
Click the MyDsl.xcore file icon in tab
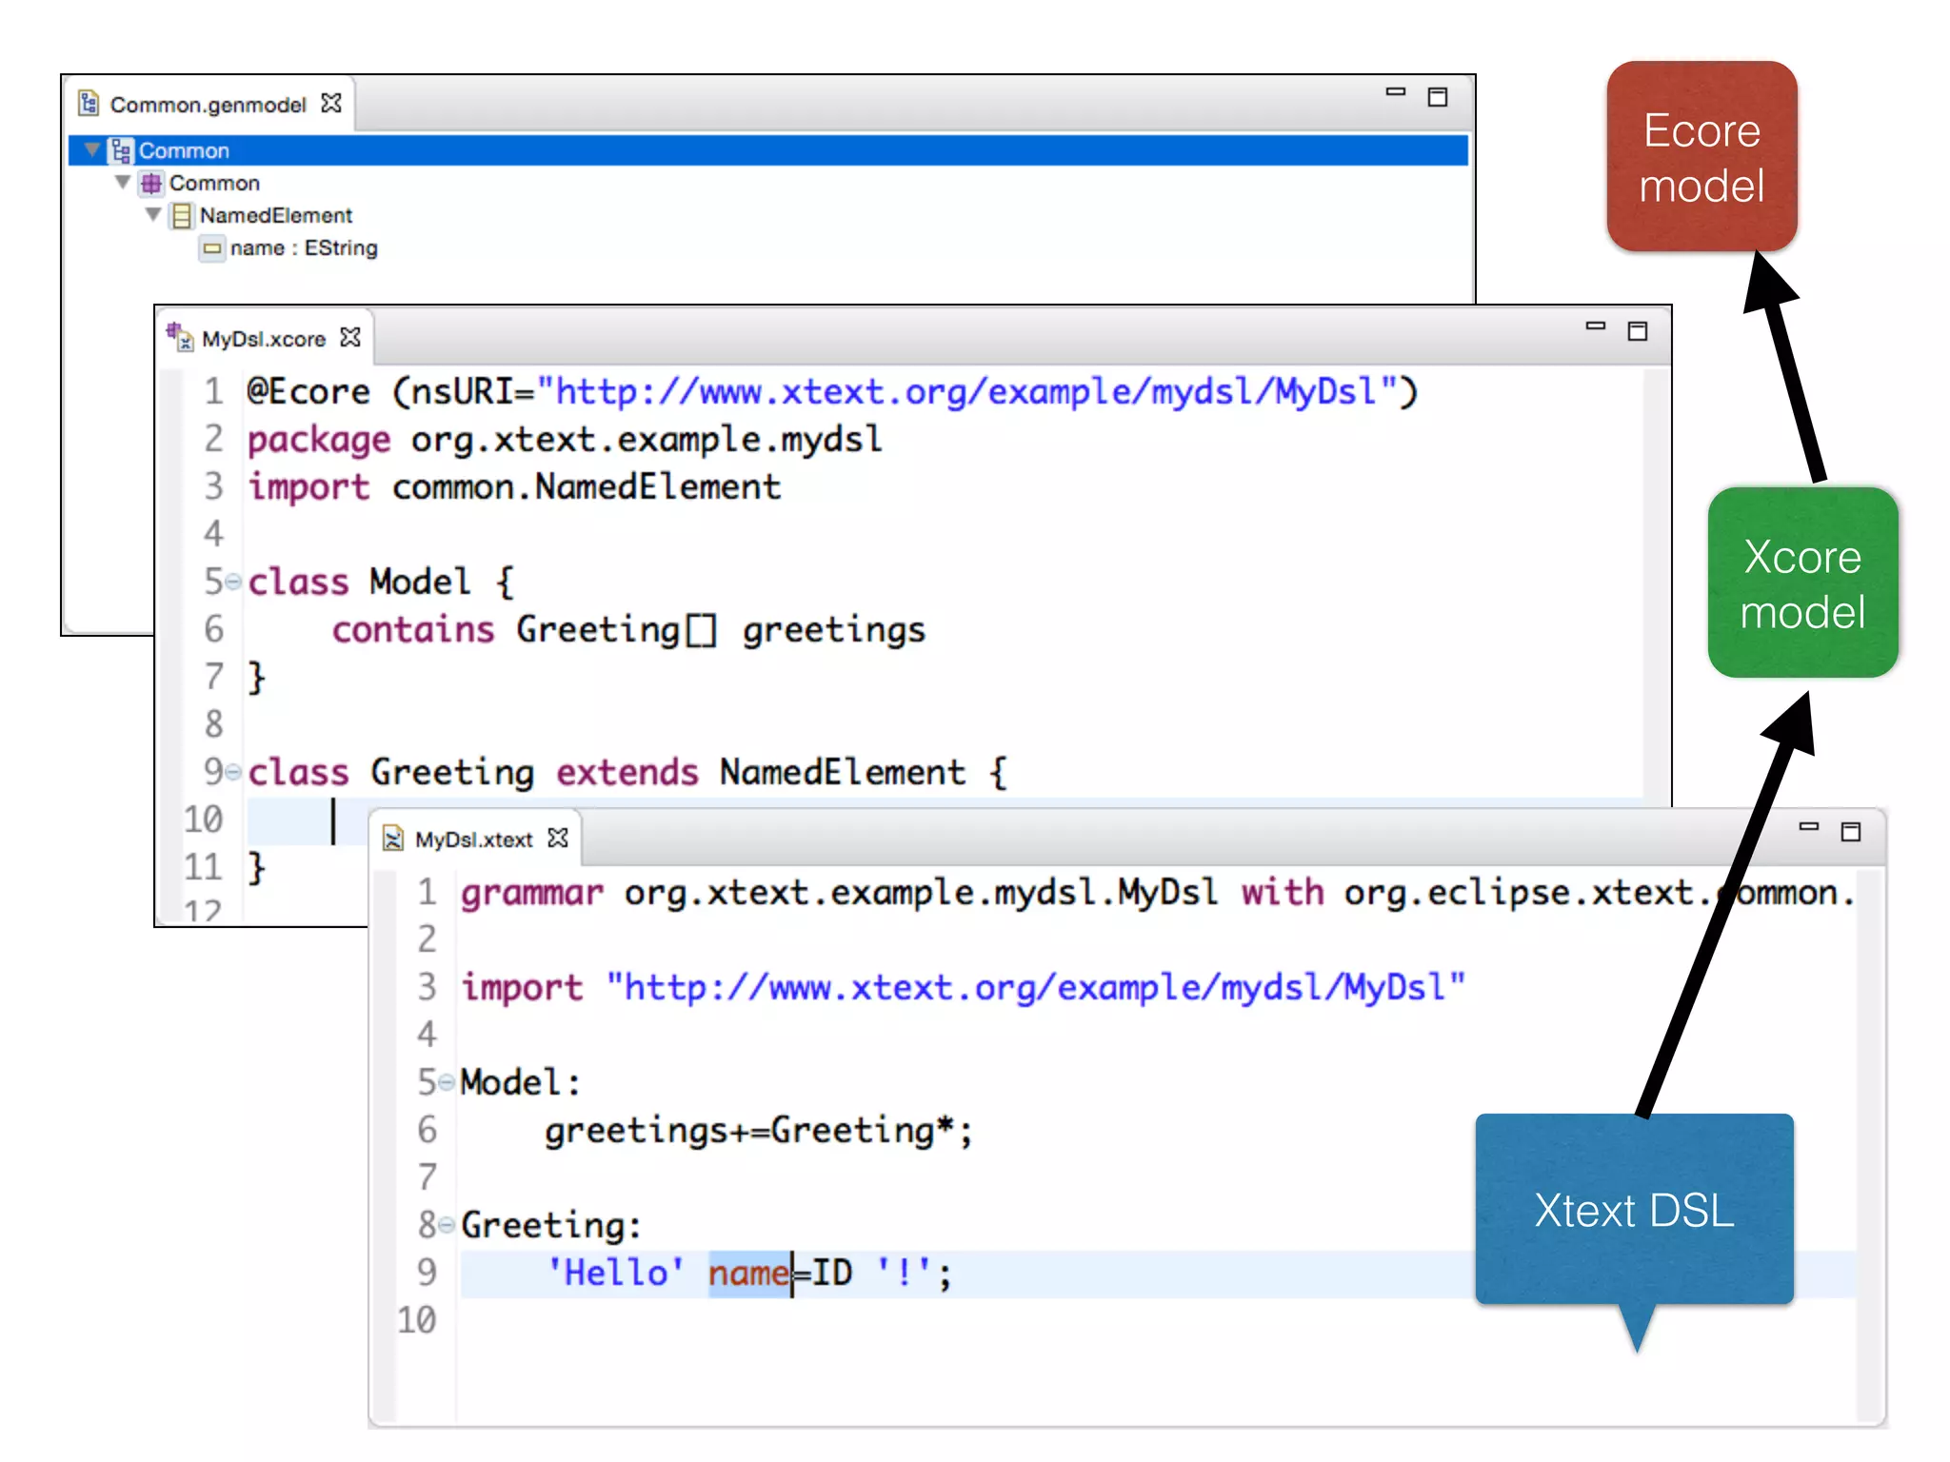[x=180, y=337]
